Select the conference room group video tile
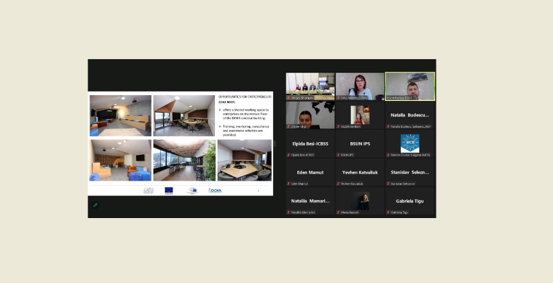553x283 pixels. click(x=310, y=86)
